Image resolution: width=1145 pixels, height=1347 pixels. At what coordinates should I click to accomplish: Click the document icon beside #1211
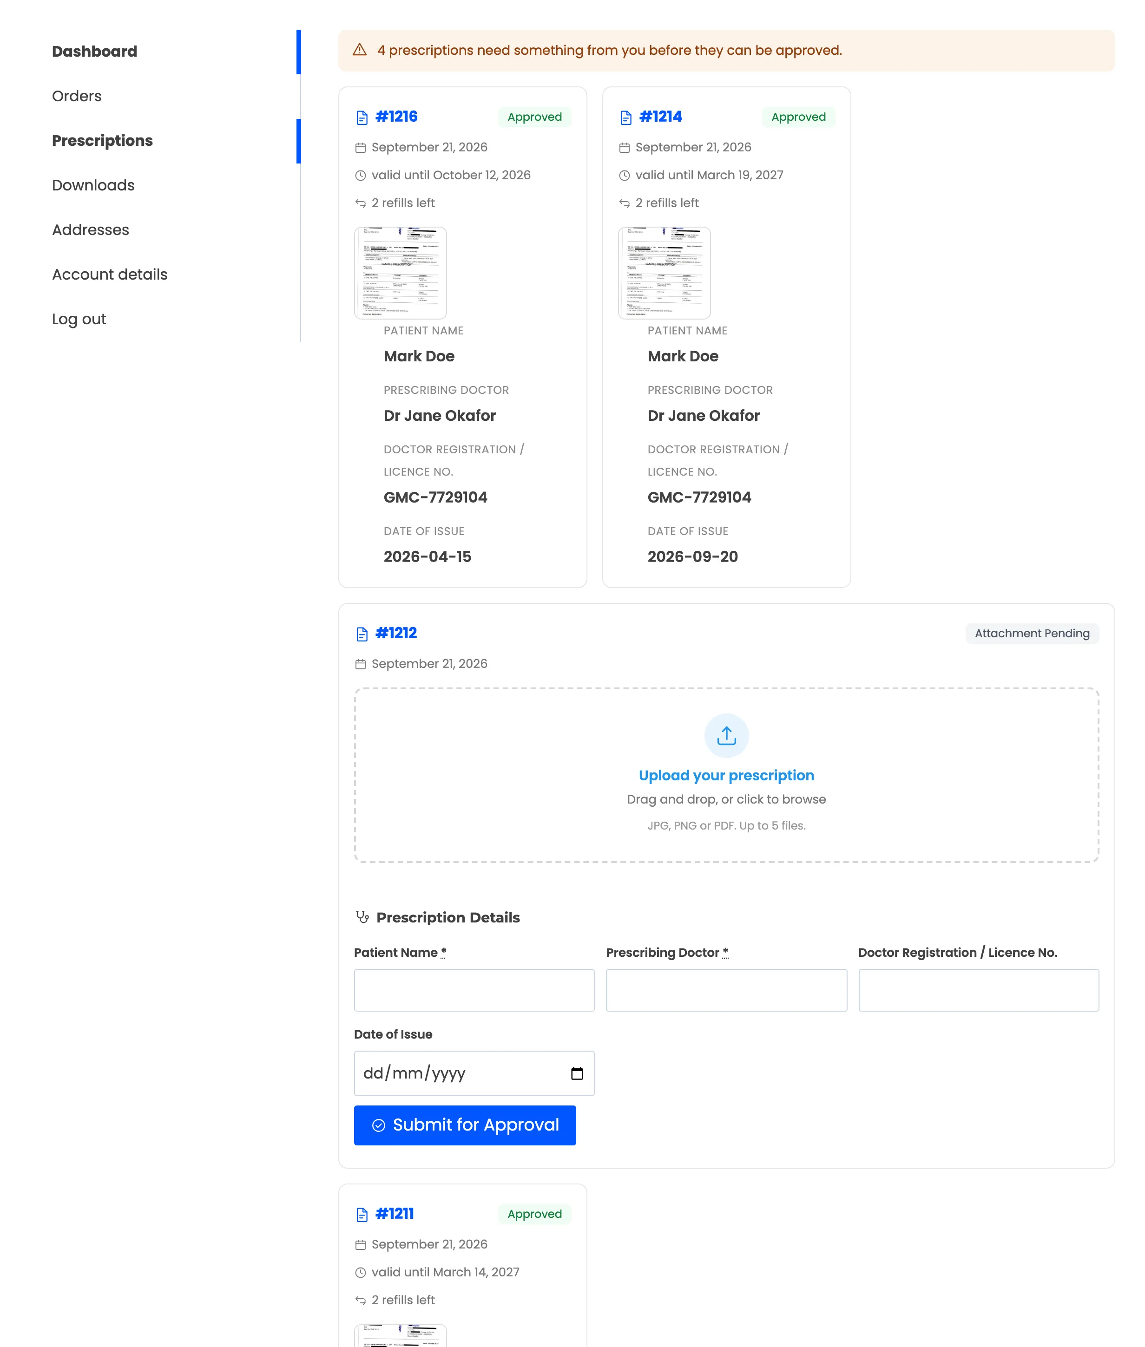pyautogui.click(x=362, y=1215)
